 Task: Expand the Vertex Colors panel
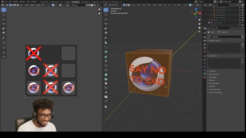(214, 74)
